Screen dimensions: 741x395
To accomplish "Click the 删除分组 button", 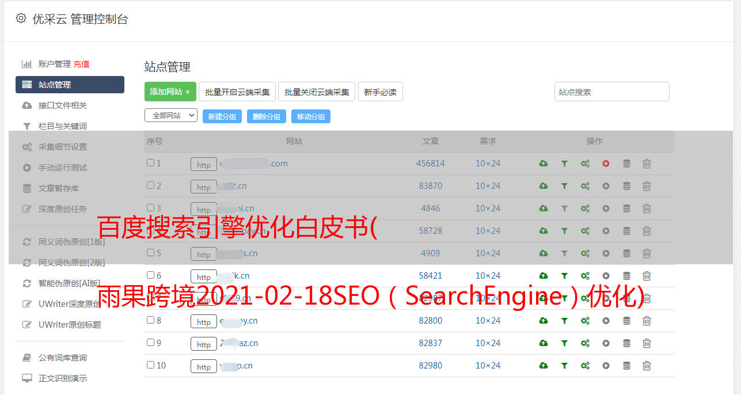I will (267, 116).
